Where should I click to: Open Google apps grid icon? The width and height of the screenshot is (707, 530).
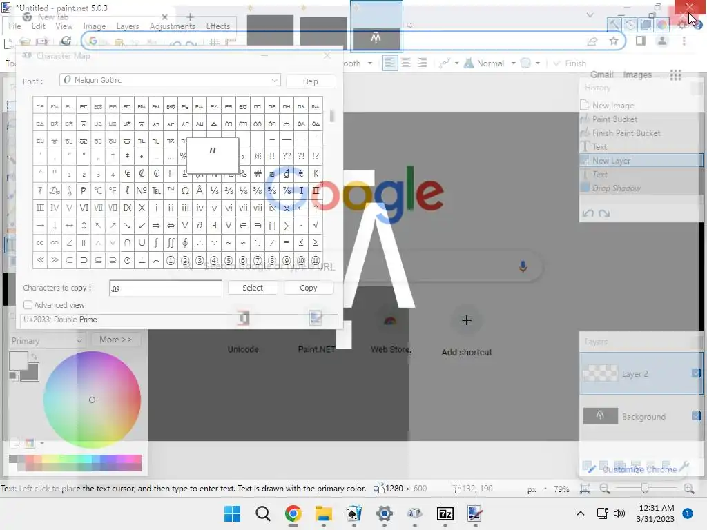pos(675,75)
